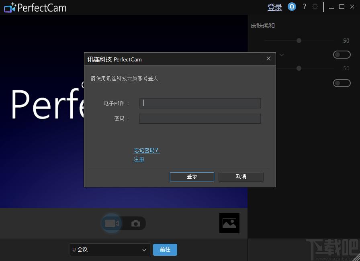Click the notification bell icon
The width and height of the screenshot is (360, 261).
tap(292, 7)
